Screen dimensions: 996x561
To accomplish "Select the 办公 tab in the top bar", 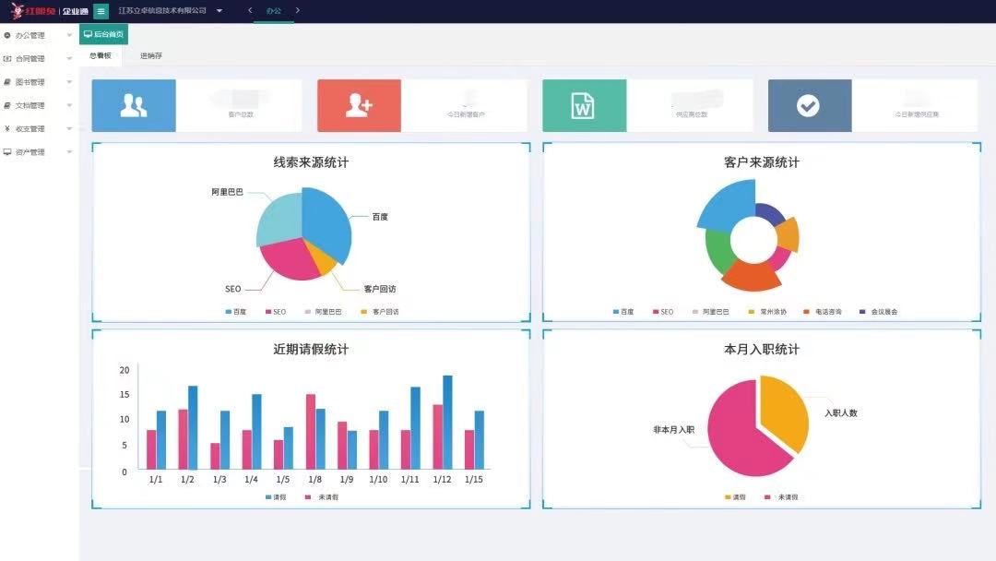I will coord(274,11).
